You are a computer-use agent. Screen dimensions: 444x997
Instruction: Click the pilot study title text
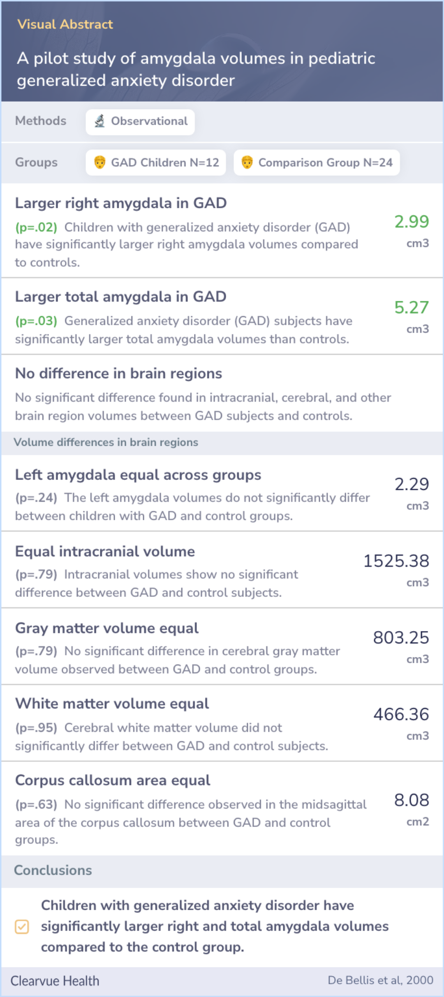click(196, 69)
